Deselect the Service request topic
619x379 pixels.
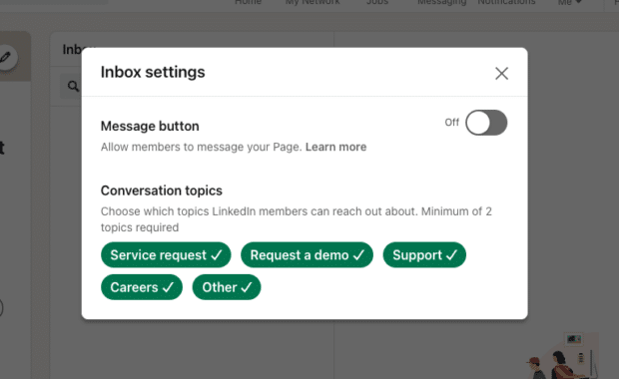[x=166, y=254]
